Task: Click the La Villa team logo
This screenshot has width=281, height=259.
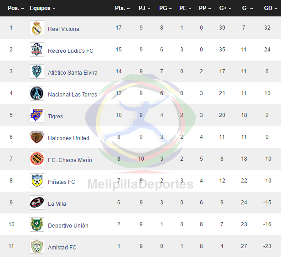Action: coord(37,203)
